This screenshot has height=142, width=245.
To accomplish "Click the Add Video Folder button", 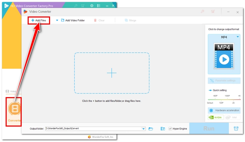I will (x=73, y=20).
